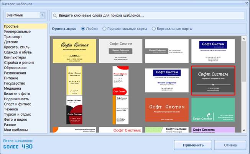Open the Транспорт category
The image size is (250, 154).
click(x=14, y=37)
